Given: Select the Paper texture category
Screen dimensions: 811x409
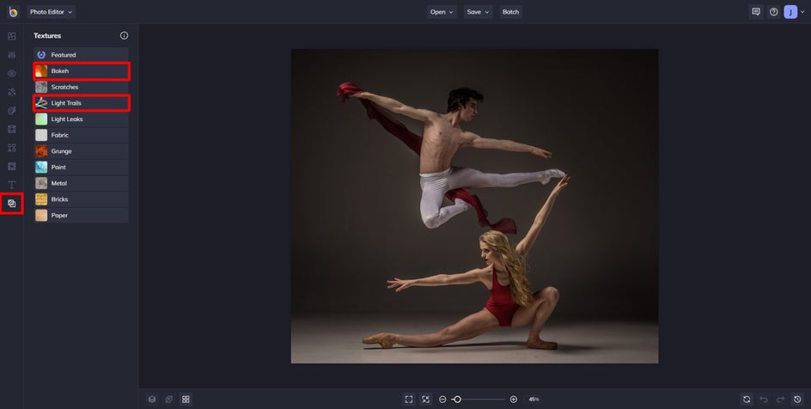Looking at the screenshot, I should pos(82,215).
